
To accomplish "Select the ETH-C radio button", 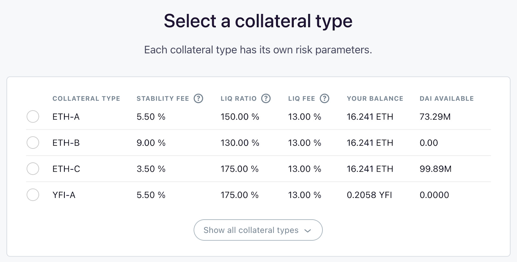I will point(33,169).
